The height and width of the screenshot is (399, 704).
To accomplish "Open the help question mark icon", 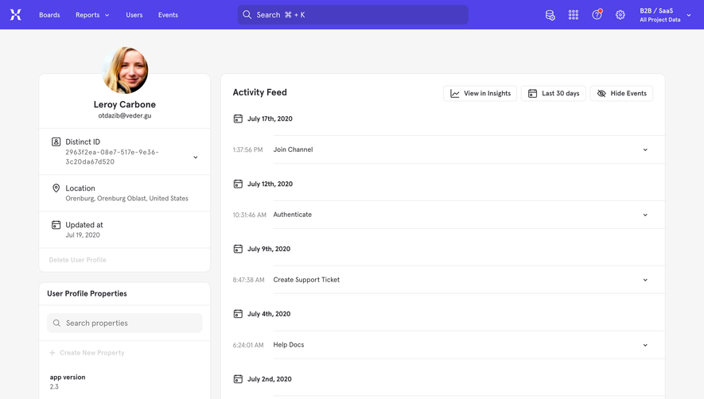I will (x=597, y=15).
